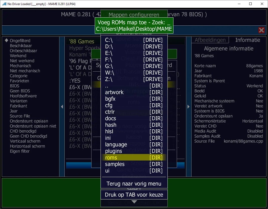Open the G:\ drive entry

(134, 66)
